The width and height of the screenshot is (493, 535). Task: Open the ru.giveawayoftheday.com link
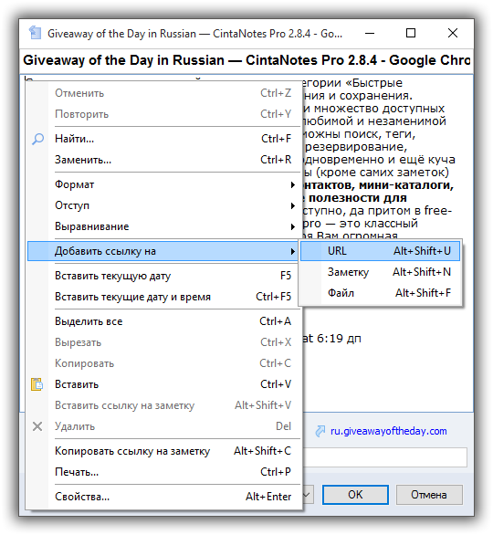(x=389, y=431)
